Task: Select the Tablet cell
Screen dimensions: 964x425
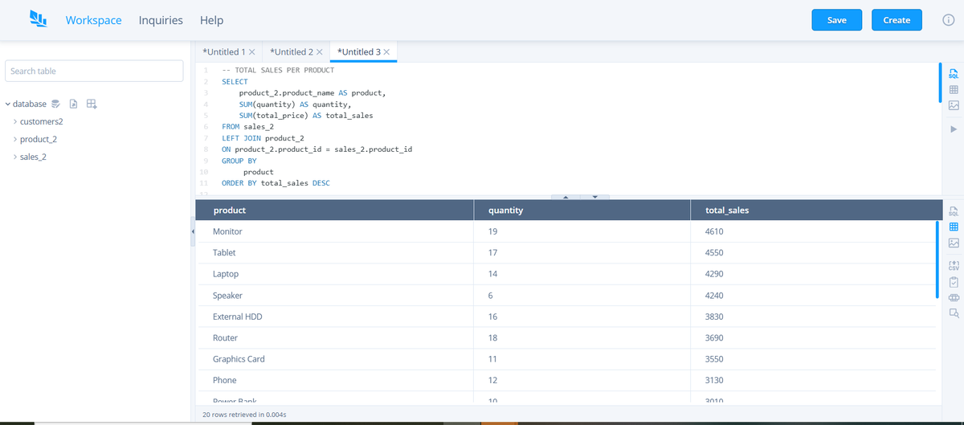Action: [x=336, y=252]
